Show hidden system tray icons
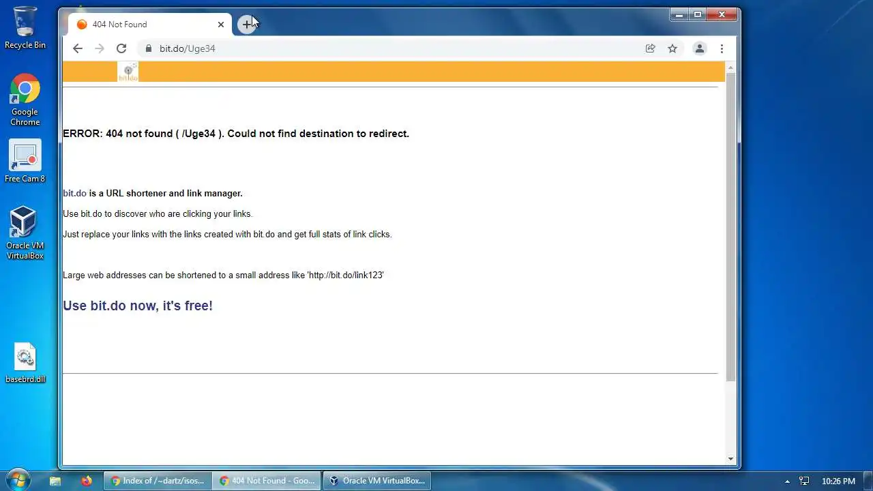The image size is (873, 491). click(787, 481)
